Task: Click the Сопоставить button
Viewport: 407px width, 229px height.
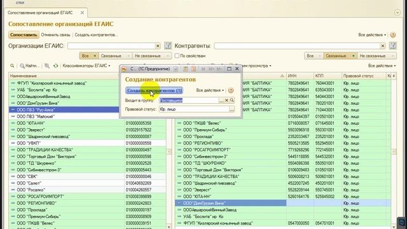Action: click(x=24, y=35)
